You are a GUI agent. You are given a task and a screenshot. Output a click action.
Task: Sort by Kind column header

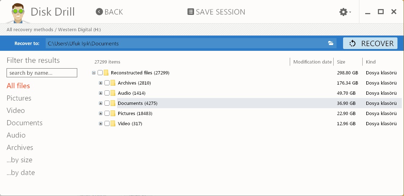(x=371, y=62)
